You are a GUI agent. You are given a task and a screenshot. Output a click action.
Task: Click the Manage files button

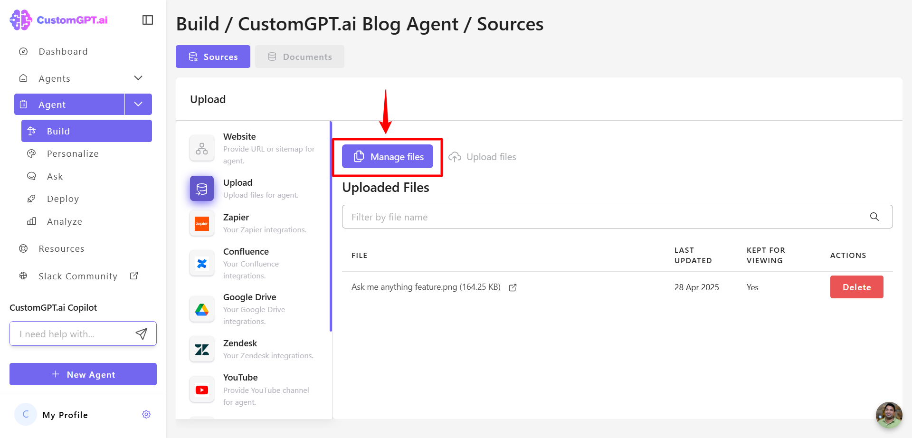click(388, 156)
